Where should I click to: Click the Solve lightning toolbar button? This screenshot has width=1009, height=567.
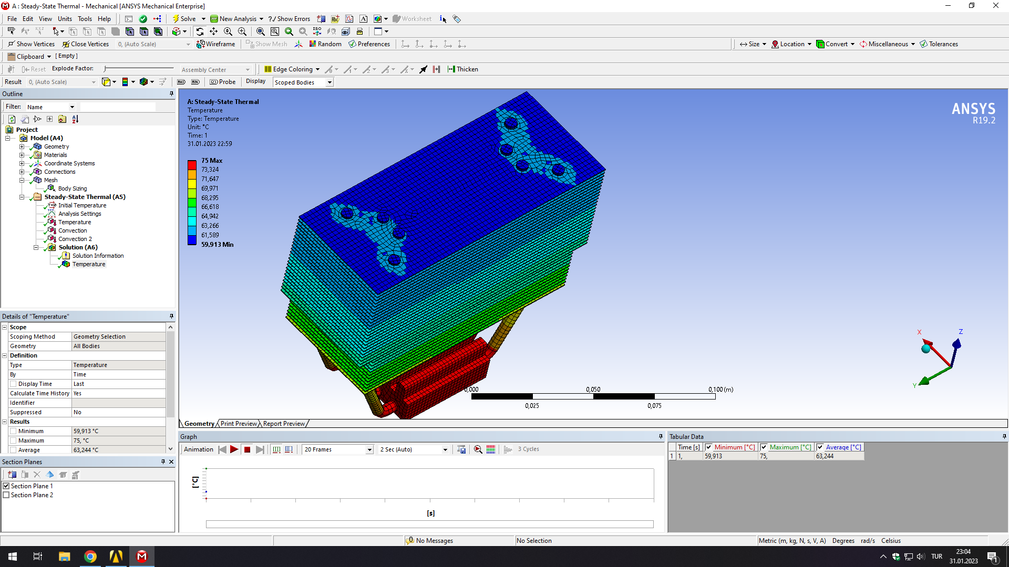click(x=184, y=19)
